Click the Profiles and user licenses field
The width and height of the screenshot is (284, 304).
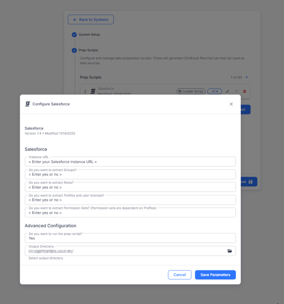[130, 200]
